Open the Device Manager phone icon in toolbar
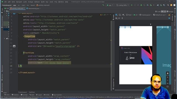 tap(161, 5)
